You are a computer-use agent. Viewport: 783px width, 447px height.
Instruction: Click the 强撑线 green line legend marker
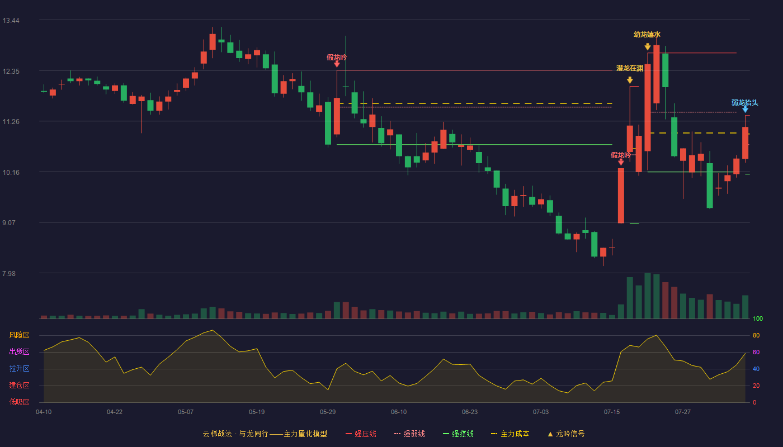(x=446, y=434)
